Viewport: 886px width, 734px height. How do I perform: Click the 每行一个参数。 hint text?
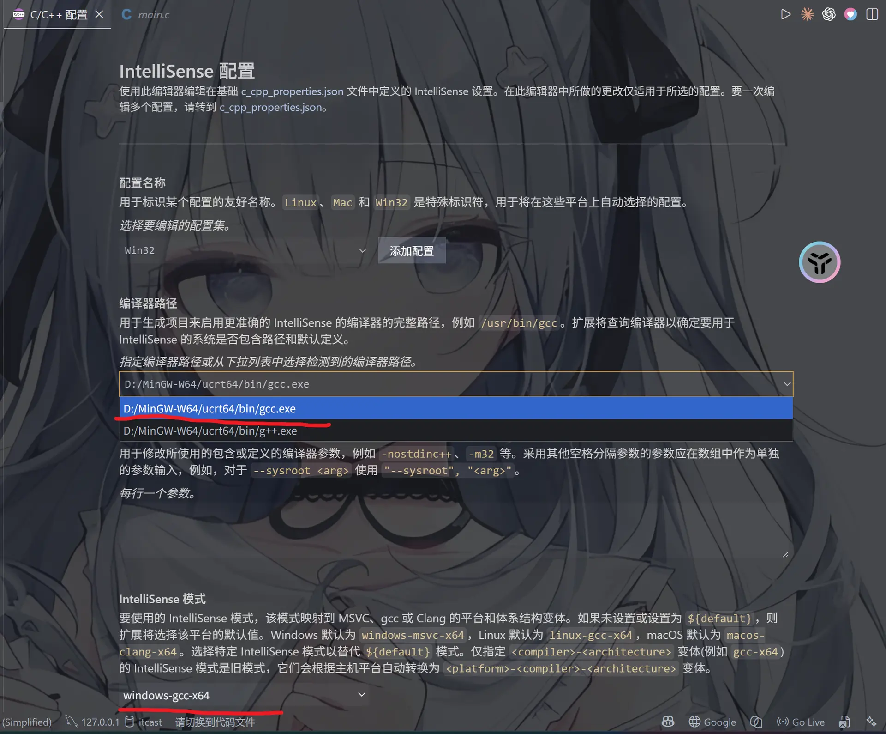pyautogui.click(x=157, y=493)
